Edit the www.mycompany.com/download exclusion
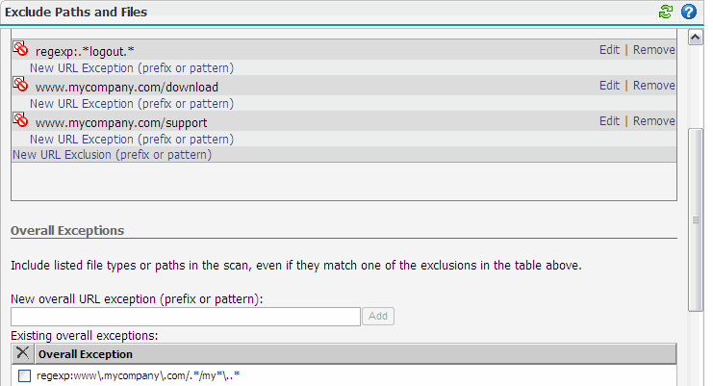Viewport: 713px width, 386px height. 609,86
